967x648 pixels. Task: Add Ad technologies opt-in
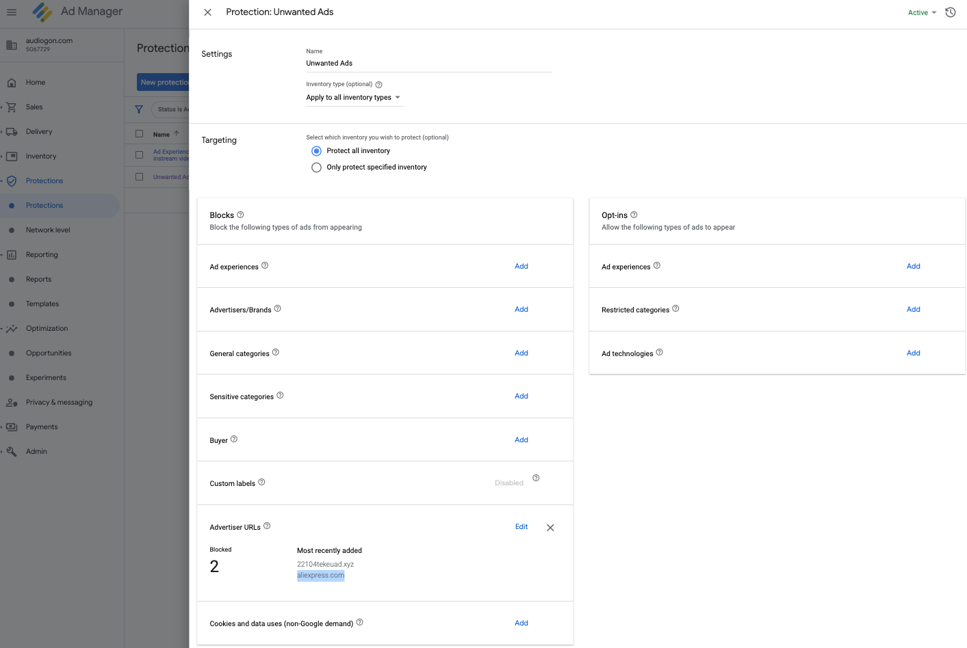pos(914,353)
